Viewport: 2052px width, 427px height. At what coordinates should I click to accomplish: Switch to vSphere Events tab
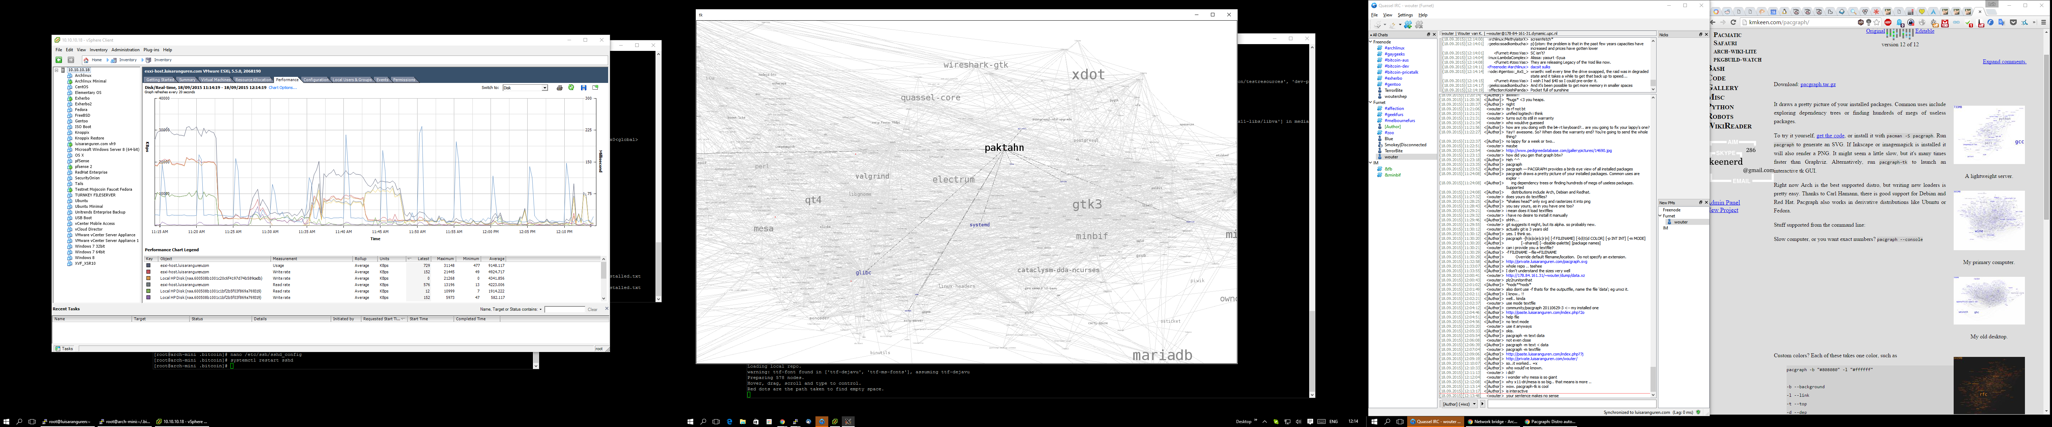(x=382, y=79)
